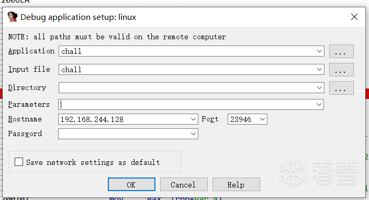Expand the Application dropdown list
Image resolution: width=369 pixels, height=200 pixels.
click(x=319, y=51)
